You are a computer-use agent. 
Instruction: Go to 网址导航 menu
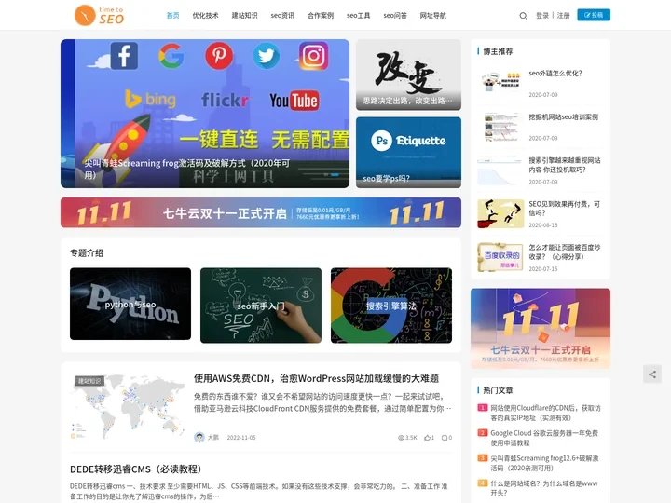(x=433, y=16)
